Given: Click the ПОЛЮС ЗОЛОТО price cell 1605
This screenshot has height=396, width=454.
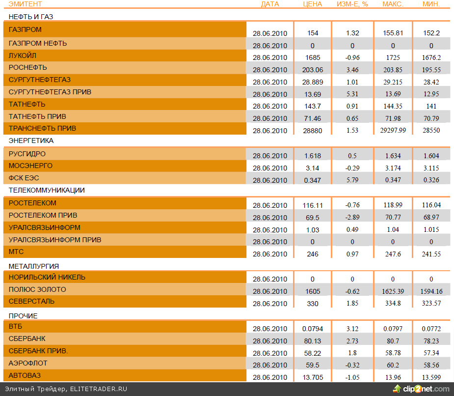Looking at the screenshot, I should coord(313,291).
